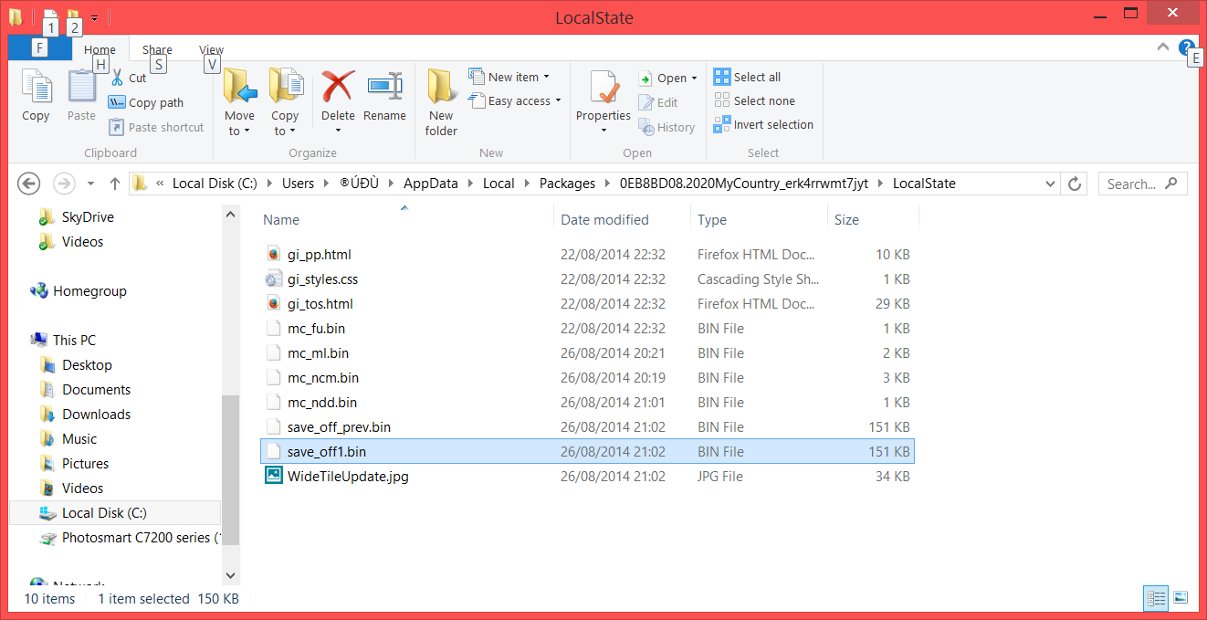
Task: Click the Cut scissors icon
Action: (116, 78)
